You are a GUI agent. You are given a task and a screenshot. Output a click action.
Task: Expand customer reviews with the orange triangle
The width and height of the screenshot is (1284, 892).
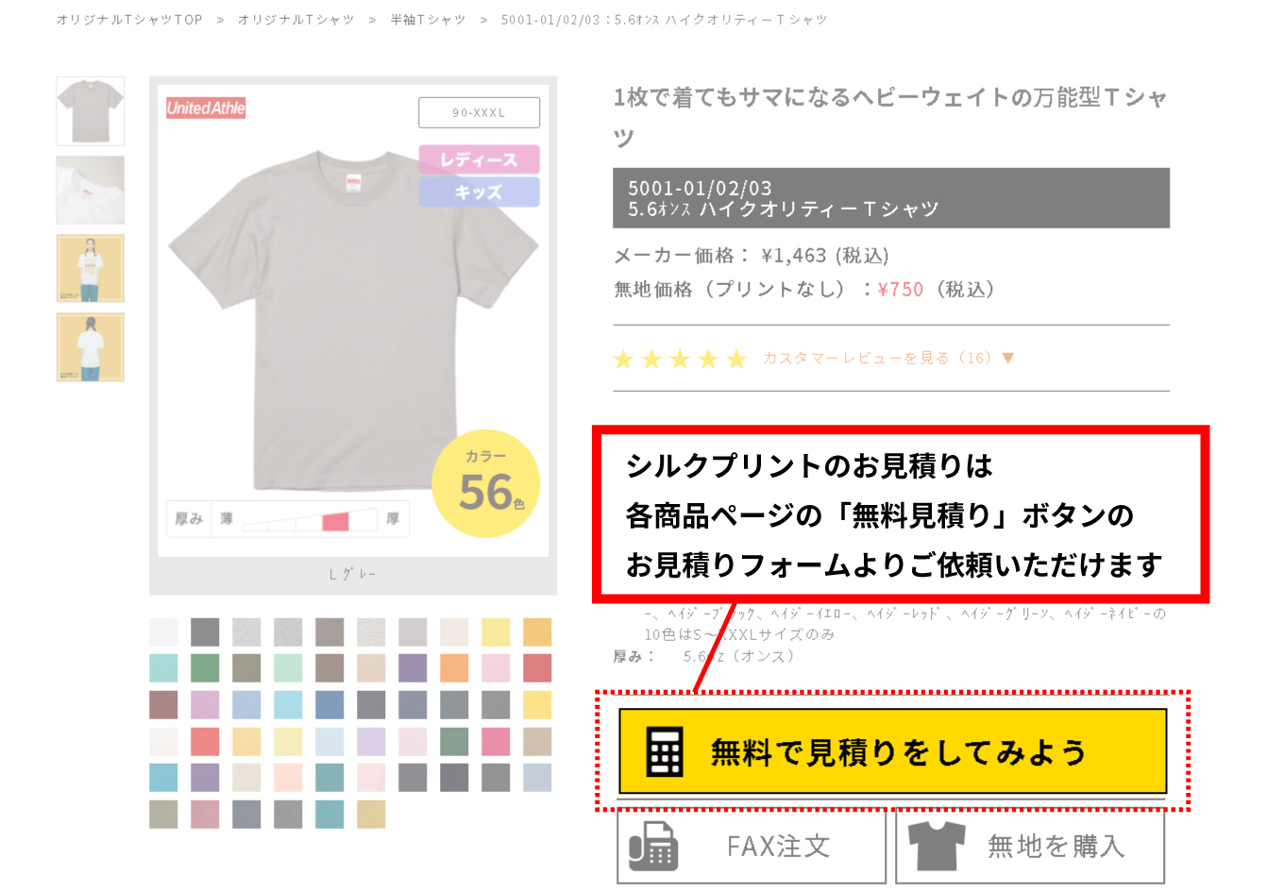1007,358
